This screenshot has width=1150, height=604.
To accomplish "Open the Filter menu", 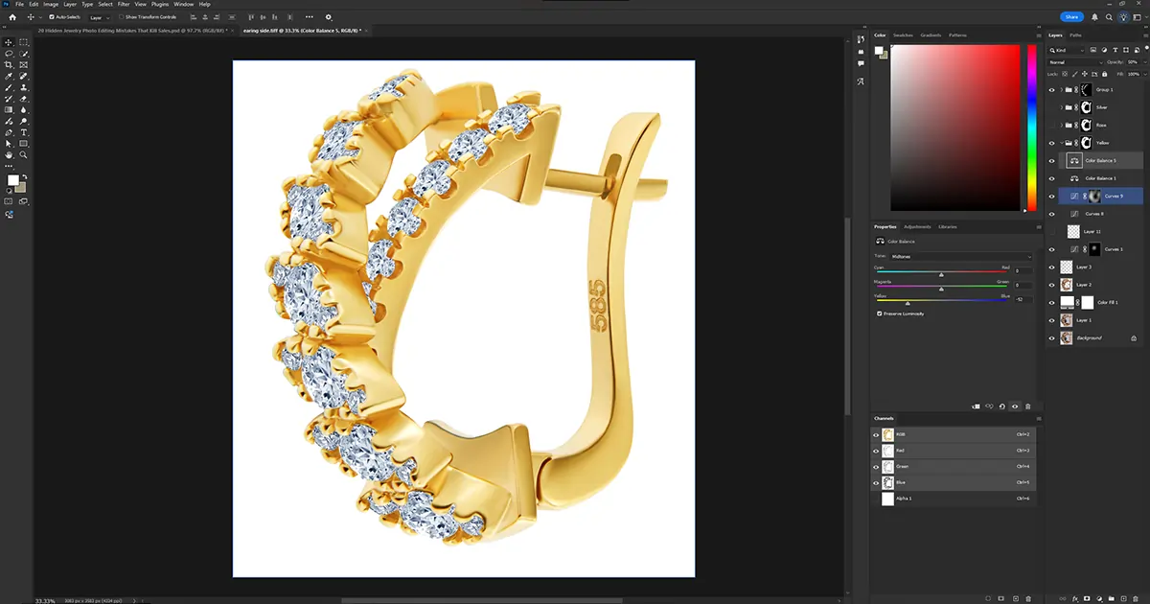I will pyautogui.click(x=124, y=5).
